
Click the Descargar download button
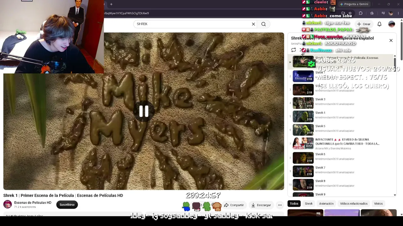click(x=261, y=205)
